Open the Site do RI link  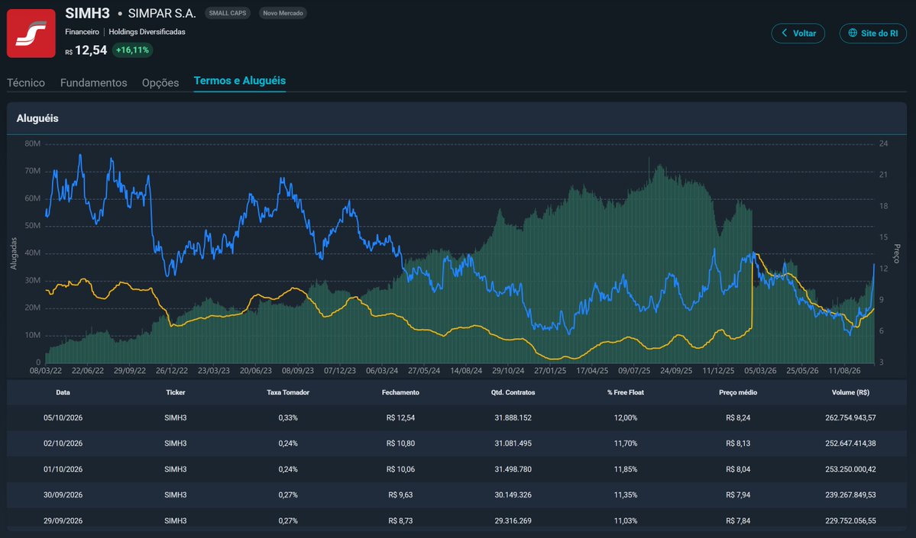tap(872, 34)
